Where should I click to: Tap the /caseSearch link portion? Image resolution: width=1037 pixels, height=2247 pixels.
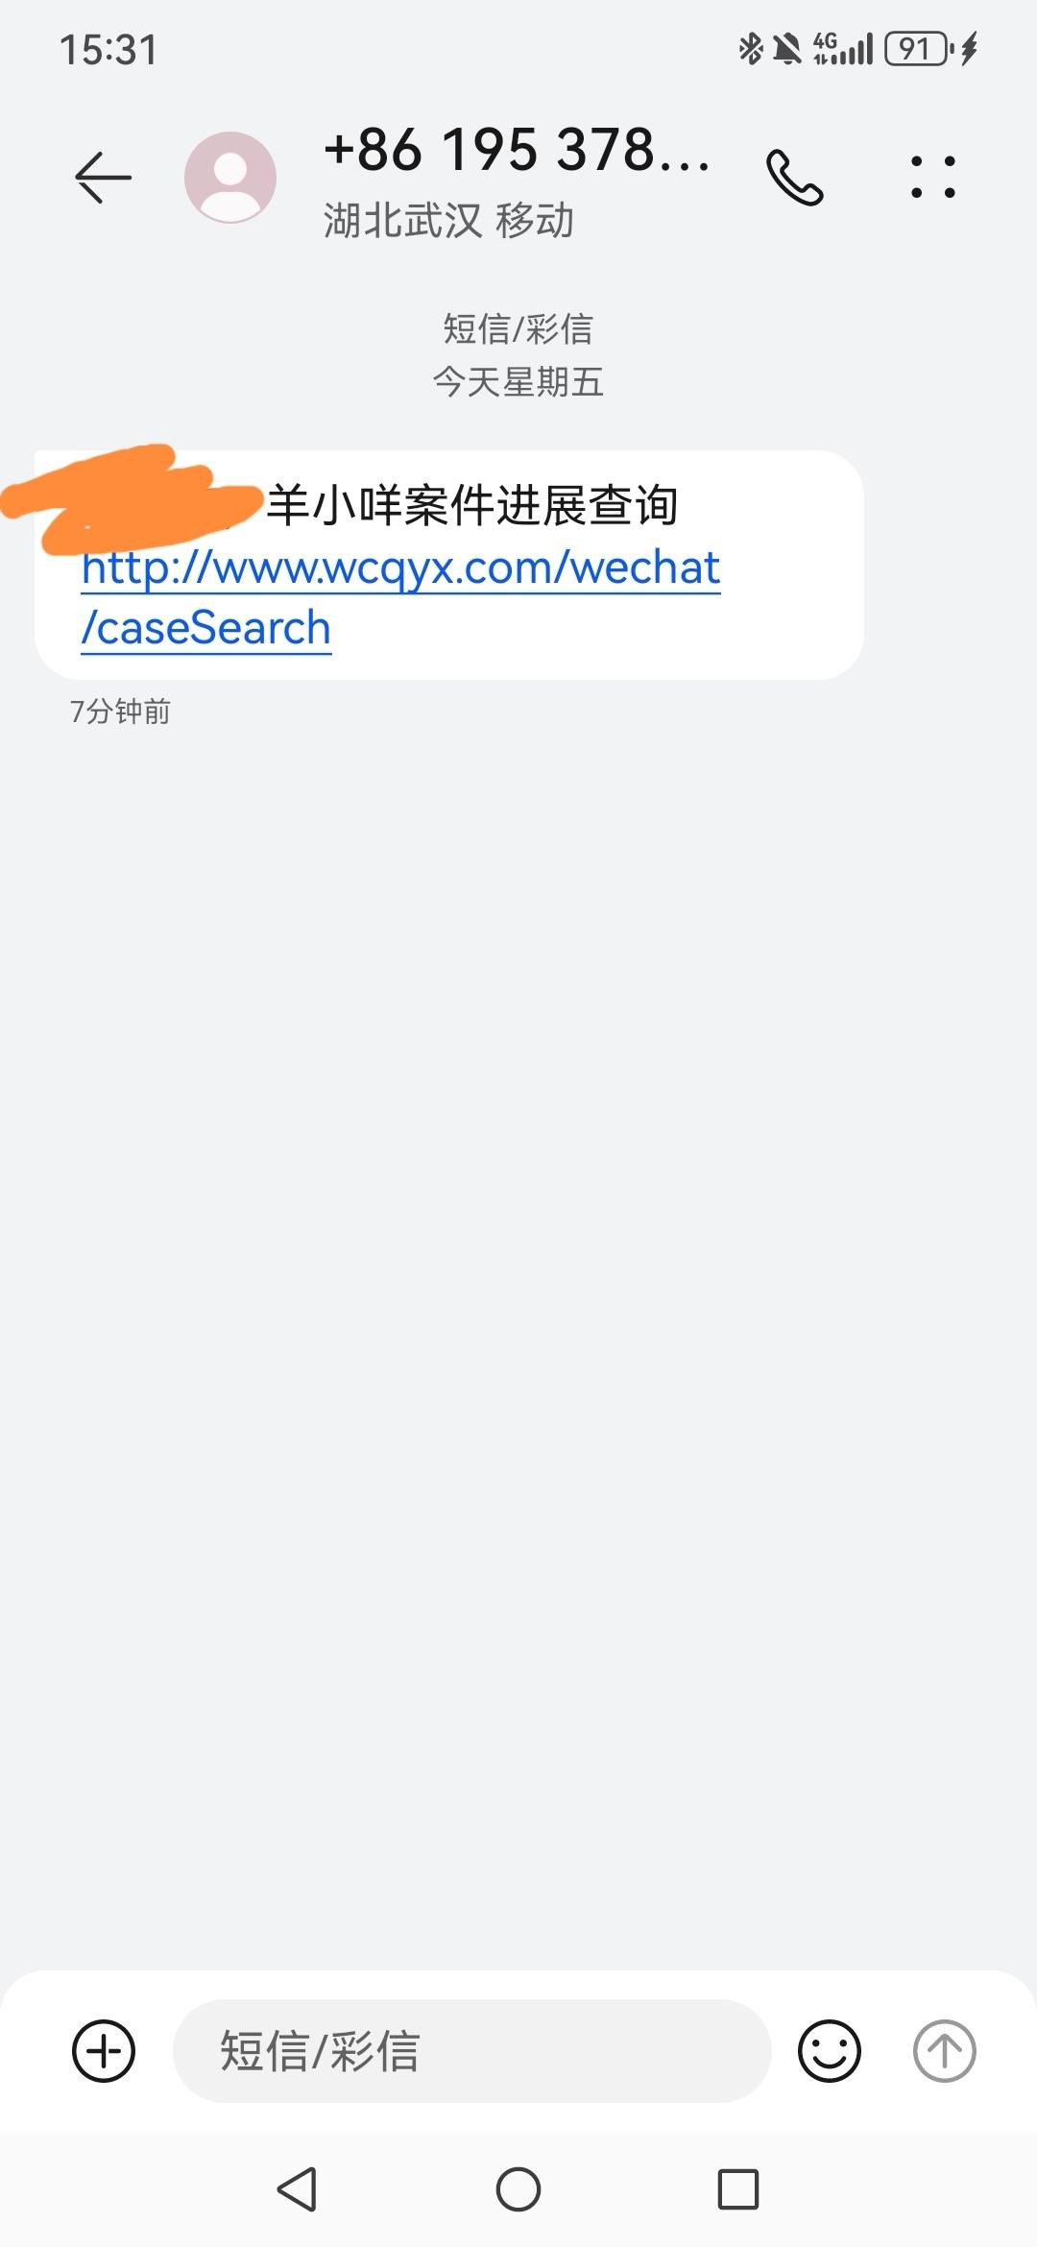coord(206,628)
